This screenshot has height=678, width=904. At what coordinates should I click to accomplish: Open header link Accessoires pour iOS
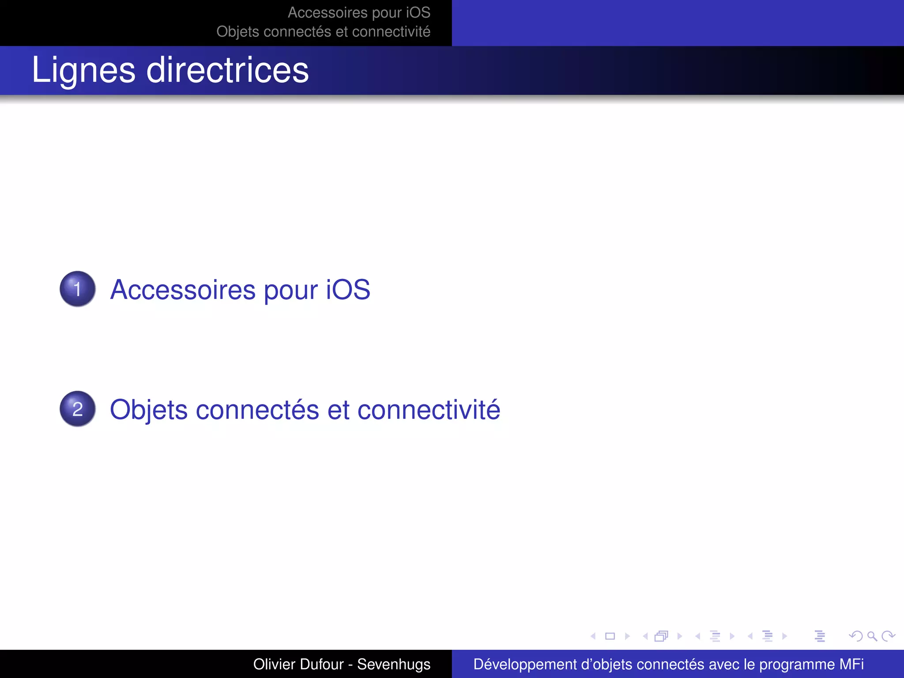coord(359,12)
